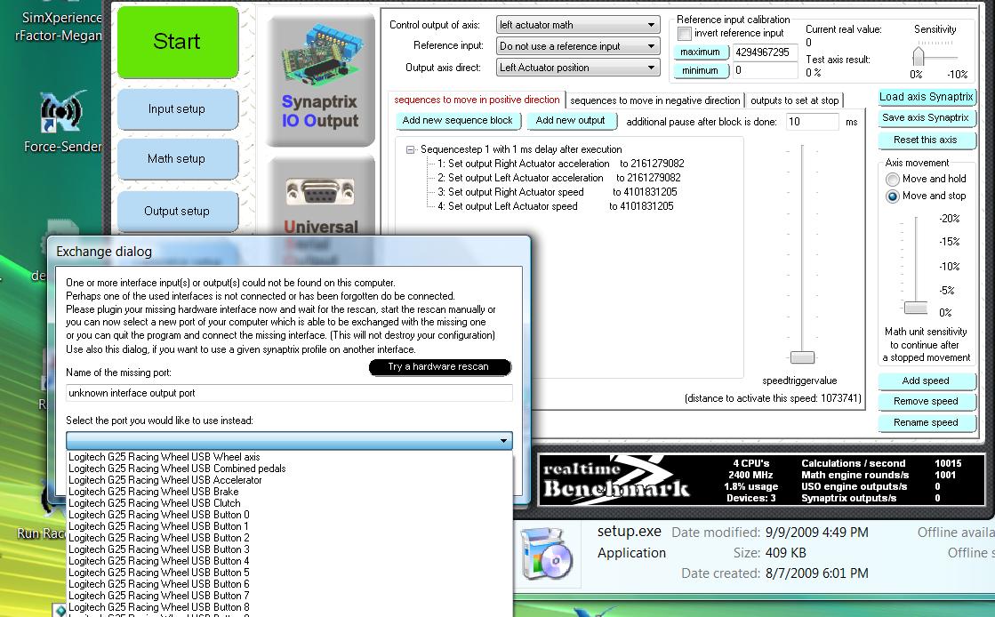Choose Logitech G25 Combined pedals option
The height and width of the screenshot is (617, 995).
(x=289, y=469)
